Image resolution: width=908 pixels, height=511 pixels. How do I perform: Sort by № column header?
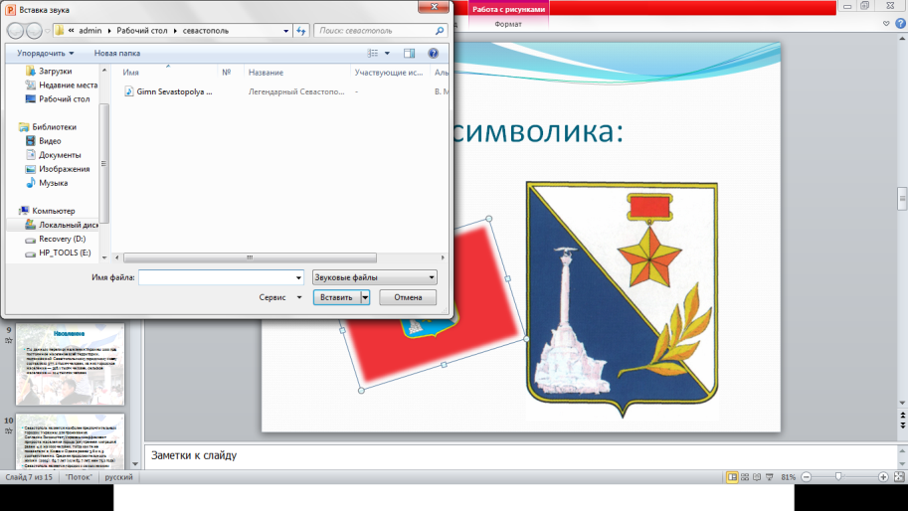(x=231, y=73)
